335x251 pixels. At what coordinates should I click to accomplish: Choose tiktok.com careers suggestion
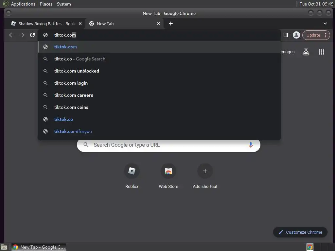(x=159, y=95)
